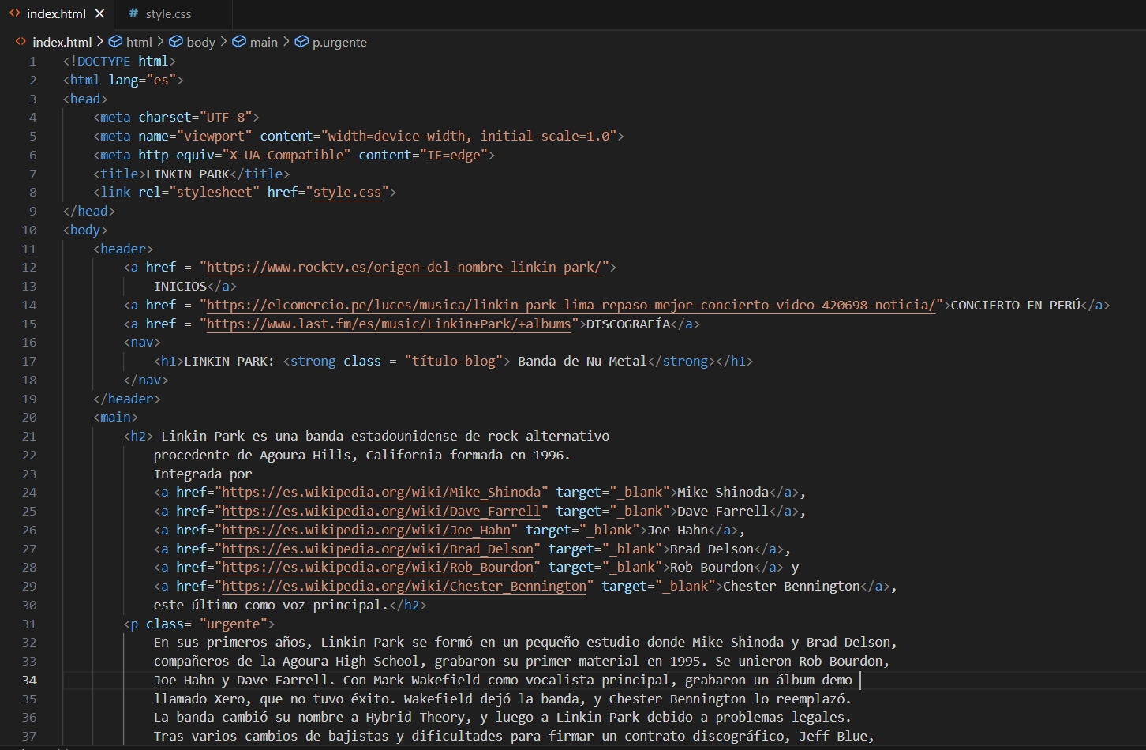Click line number 20 in the gutter

29,418
